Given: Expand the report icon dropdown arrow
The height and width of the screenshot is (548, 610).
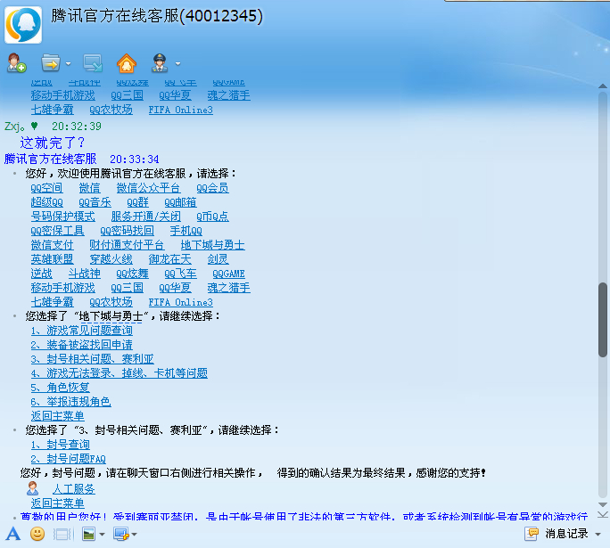Looking at the screenshot, I should (x=177, y=63).
